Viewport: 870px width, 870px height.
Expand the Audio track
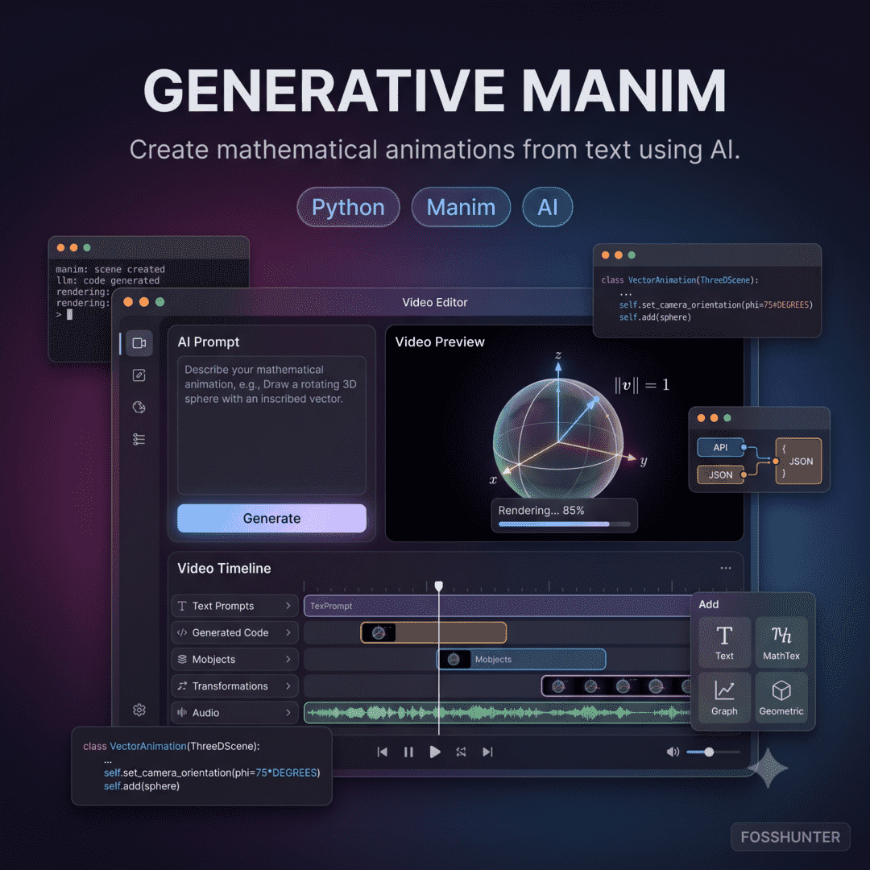tap(288, 712)
